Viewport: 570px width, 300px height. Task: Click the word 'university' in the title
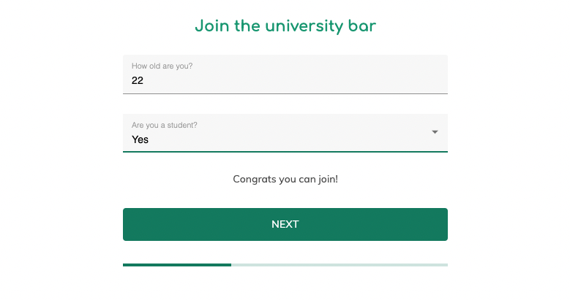[304, 26]
